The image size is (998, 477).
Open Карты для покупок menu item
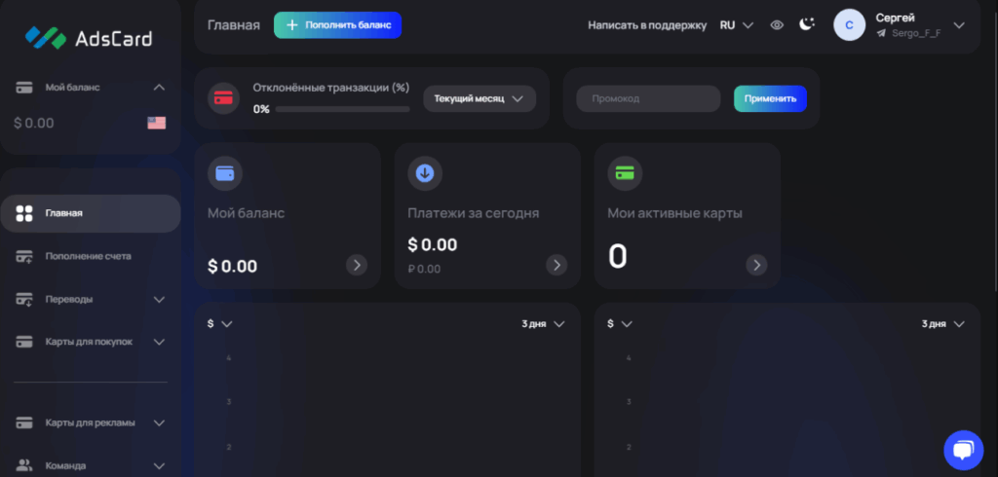[90, 342]
